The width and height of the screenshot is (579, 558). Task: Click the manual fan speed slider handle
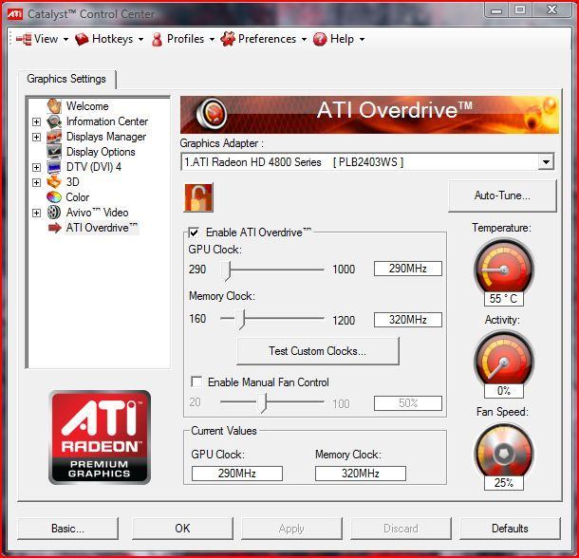pyautogui.click(x=262, y=402)
